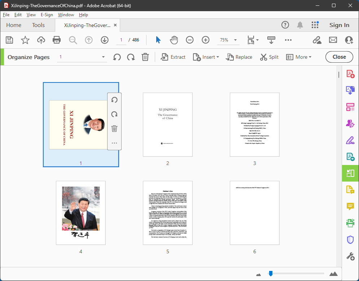Open the Export PDF tool in sidebar

click(350, 90)
